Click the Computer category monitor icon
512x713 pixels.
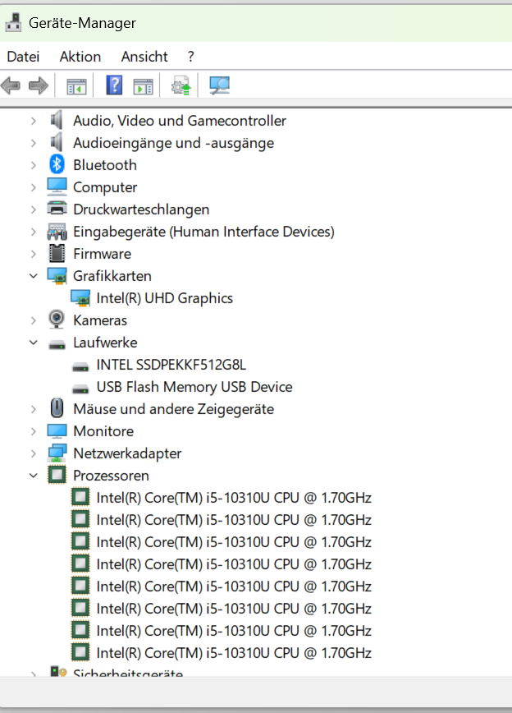coord(57,186)
